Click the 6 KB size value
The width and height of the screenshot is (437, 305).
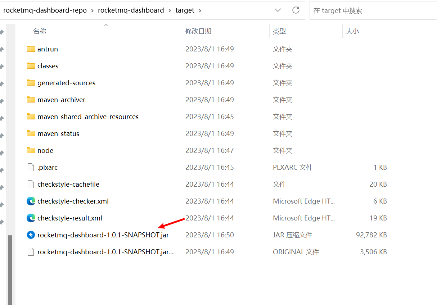(380, 201)
